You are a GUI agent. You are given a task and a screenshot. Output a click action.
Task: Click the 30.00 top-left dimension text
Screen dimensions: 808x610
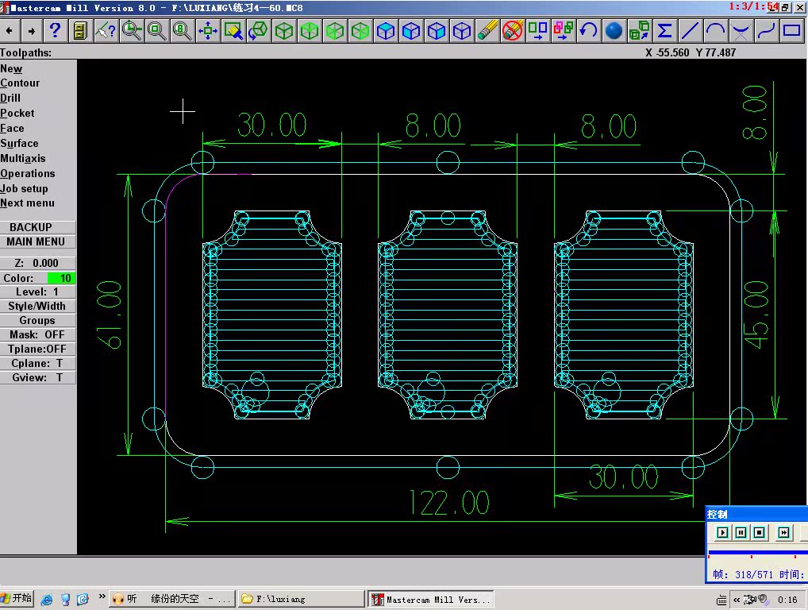272,125
